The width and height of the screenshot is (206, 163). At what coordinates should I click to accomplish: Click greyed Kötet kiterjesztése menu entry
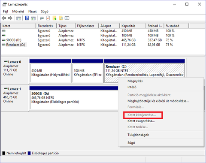tap(161, 115)
